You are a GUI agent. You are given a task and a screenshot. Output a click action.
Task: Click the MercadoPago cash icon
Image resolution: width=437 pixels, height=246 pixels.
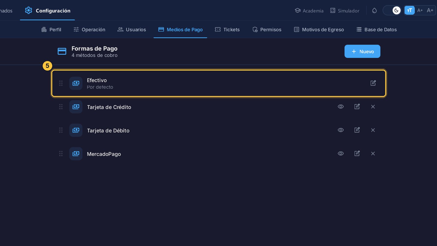click(x=76, y=154)
